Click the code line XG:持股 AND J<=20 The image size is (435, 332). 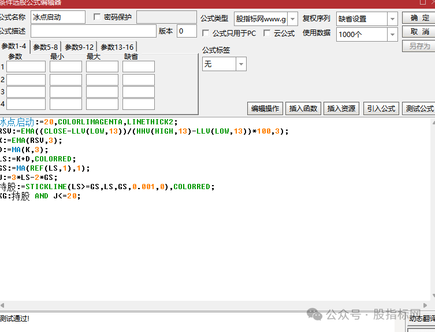[40, 196]
